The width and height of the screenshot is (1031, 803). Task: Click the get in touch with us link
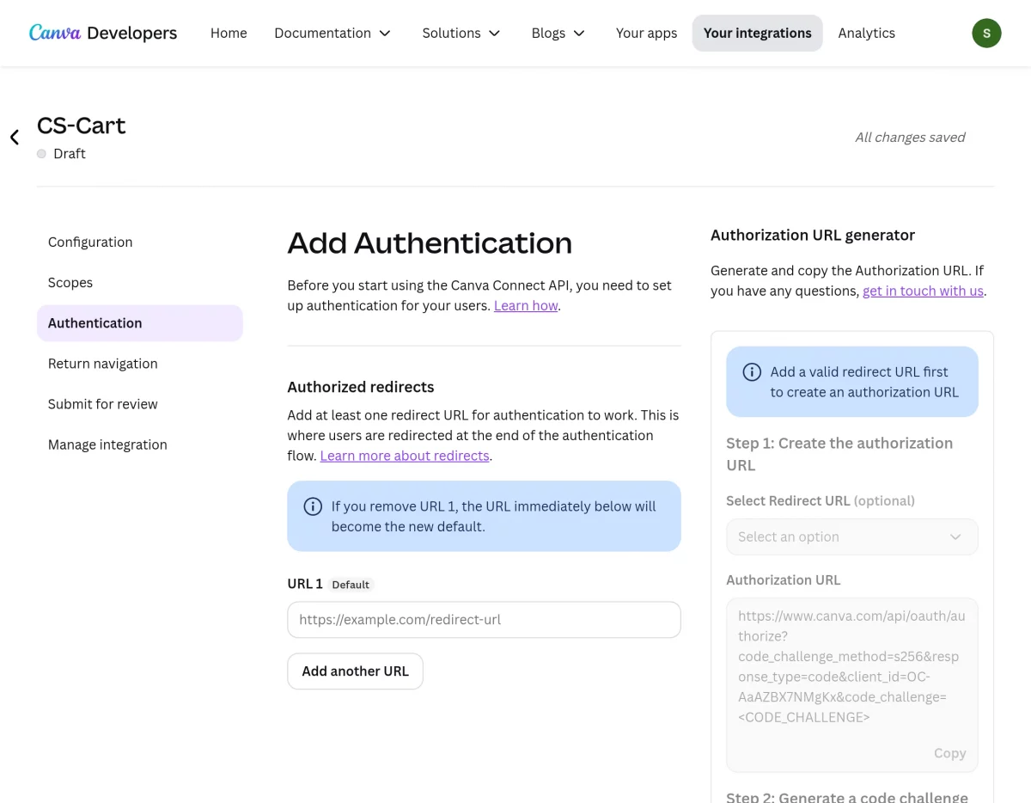pos(923,291)
